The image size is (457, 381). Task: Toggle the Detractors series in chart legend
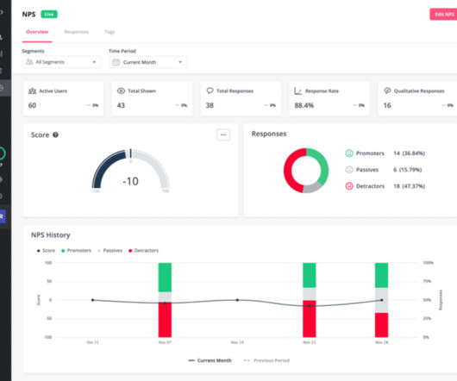click(143, 251)
